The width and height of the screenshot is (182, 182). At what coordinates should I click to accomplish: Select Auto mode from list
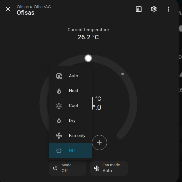(x=70, y=76)
